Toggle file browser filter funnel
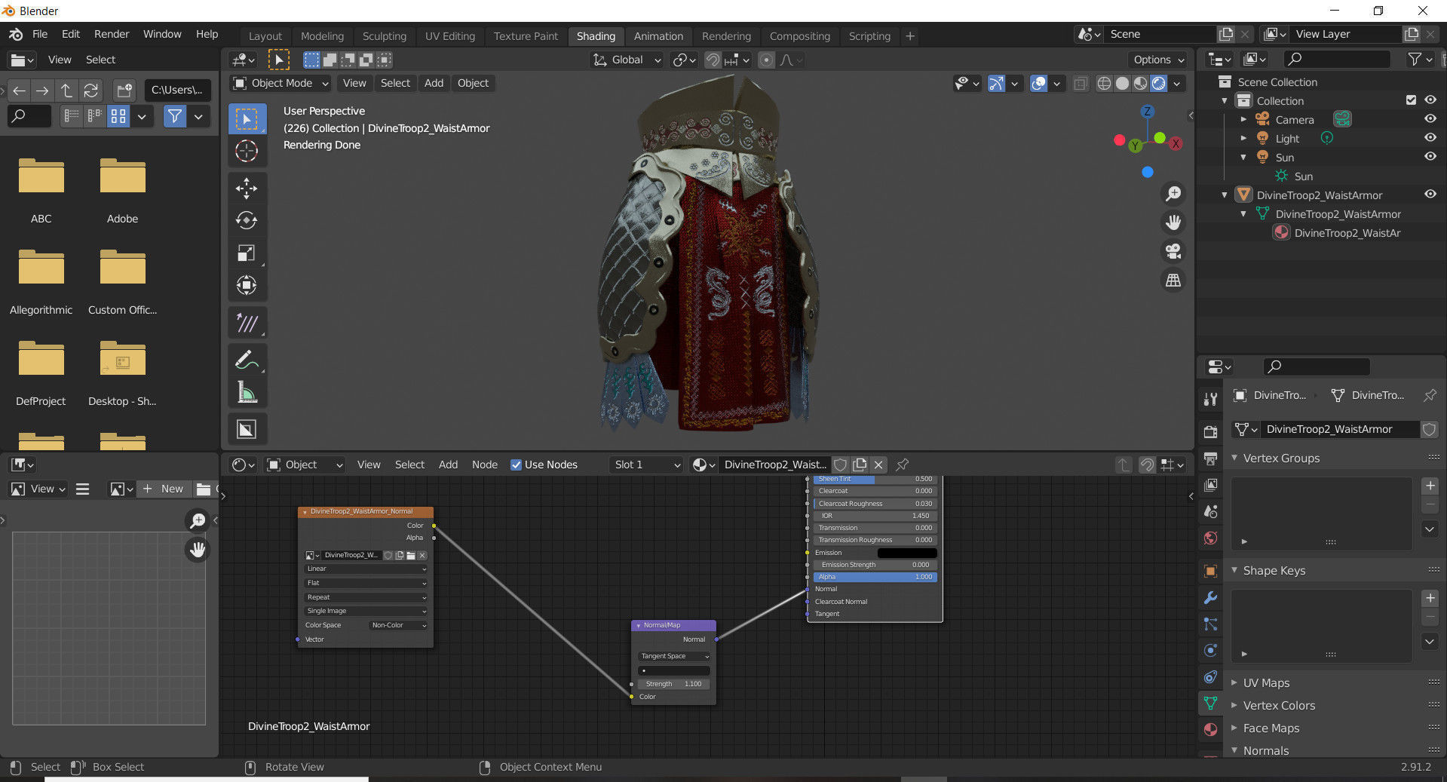1447x782 pixels. (x=175, y=116)
